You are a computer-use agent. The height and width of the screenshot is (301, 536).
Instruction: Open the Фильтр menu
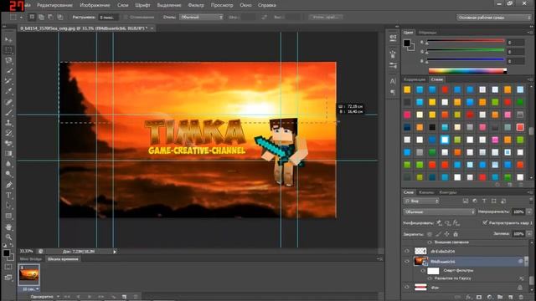coord(196,5)
